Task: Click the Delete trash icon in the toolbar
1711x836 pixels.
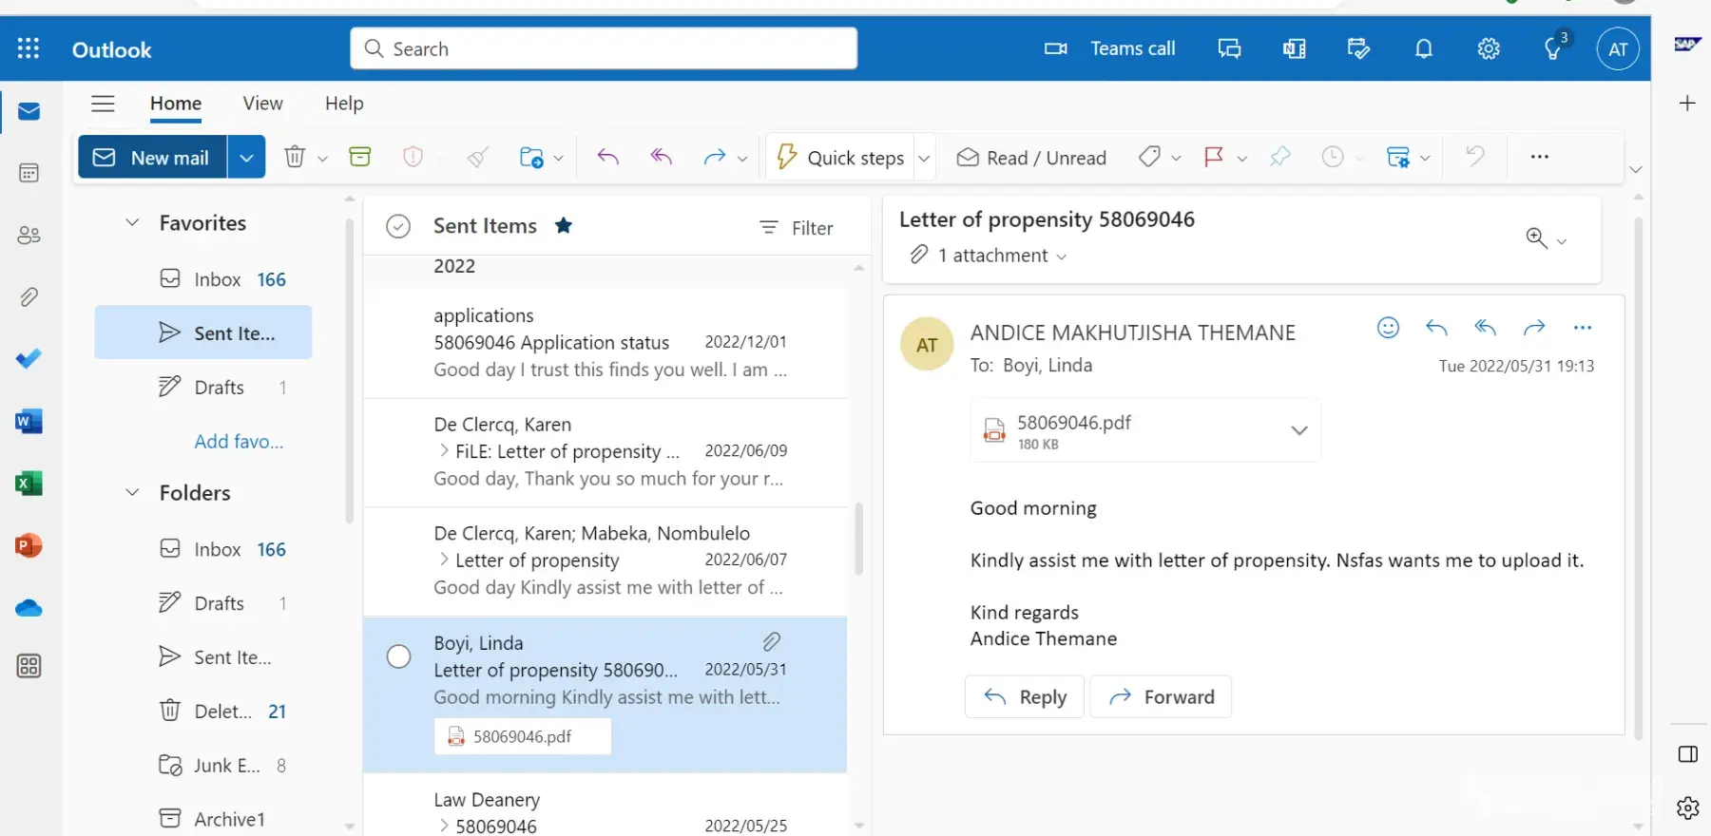Action: coord(295,157)
